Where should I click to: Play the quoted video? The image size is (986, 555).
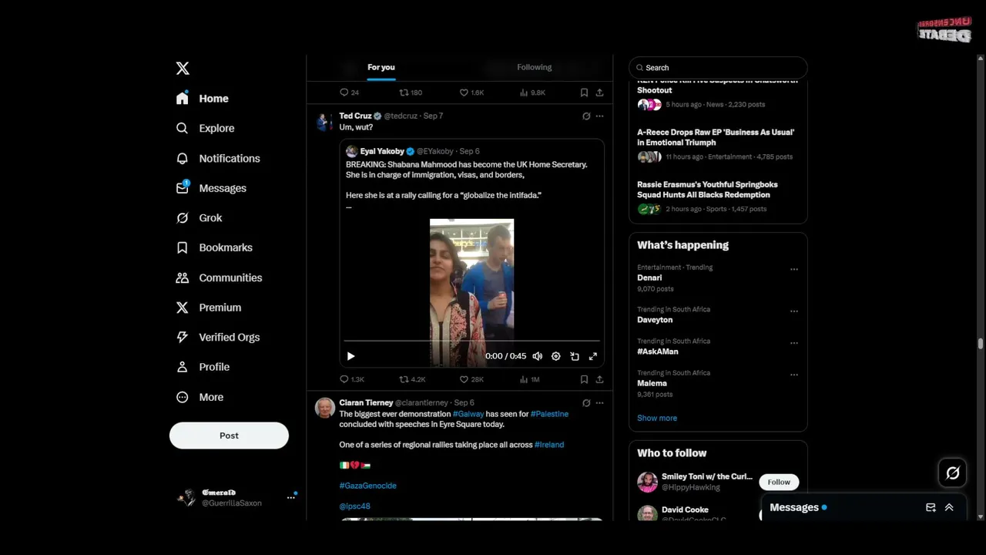pos(350,356)
